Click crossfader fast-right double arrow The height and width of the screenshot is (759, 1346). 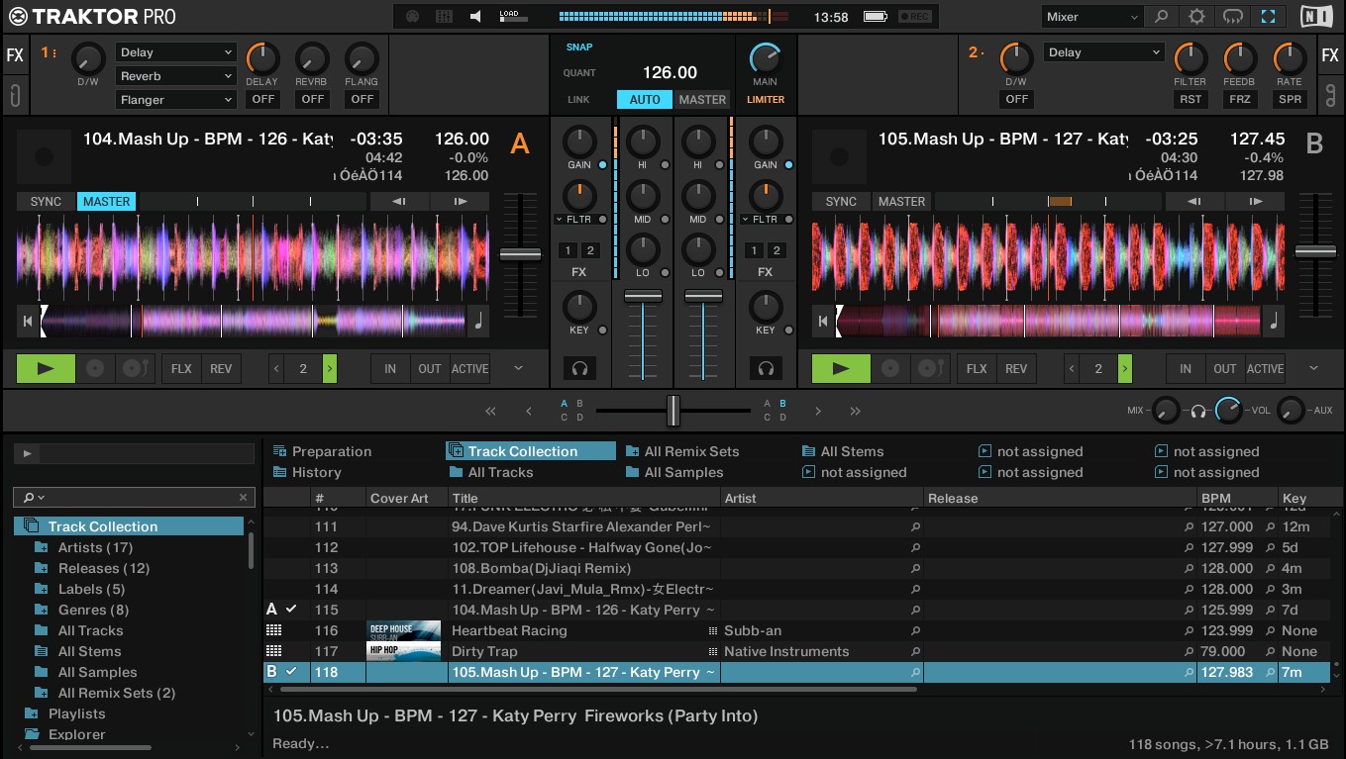pos(855,411)
